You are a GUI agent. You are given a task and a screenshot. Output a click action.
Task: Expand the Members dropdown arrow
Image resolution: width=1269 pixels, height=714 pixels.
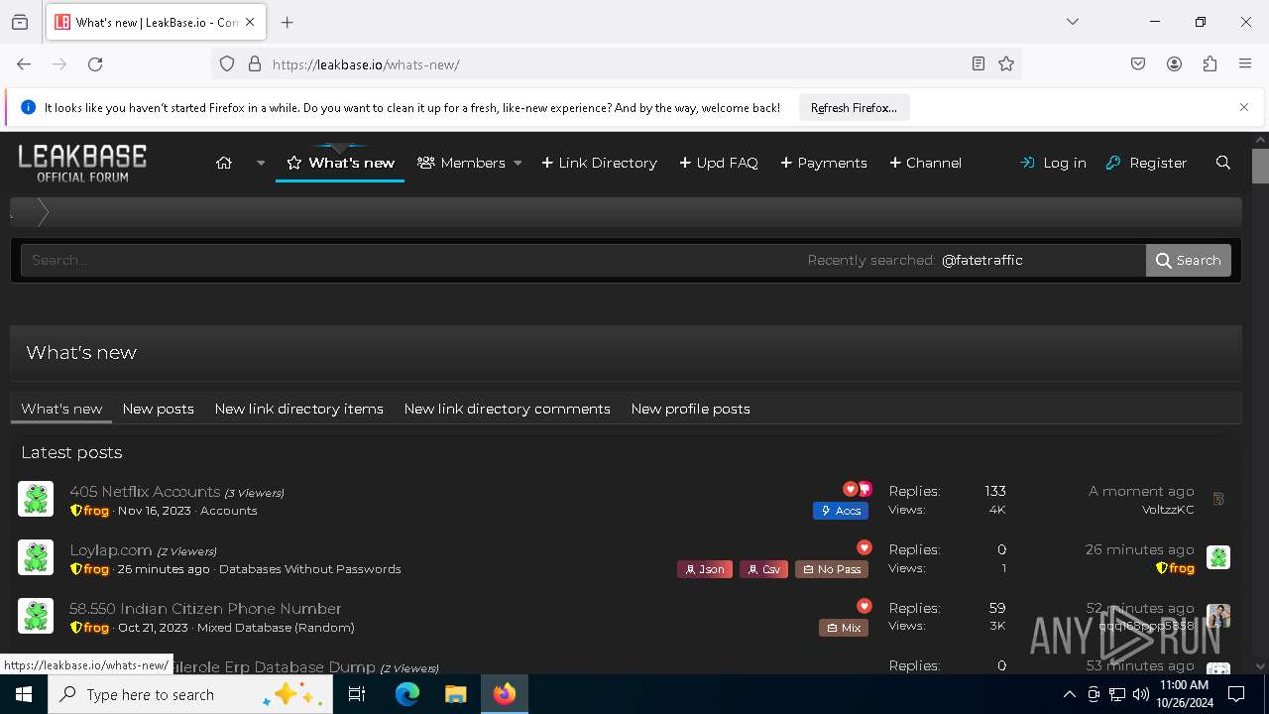coord(518,163)
